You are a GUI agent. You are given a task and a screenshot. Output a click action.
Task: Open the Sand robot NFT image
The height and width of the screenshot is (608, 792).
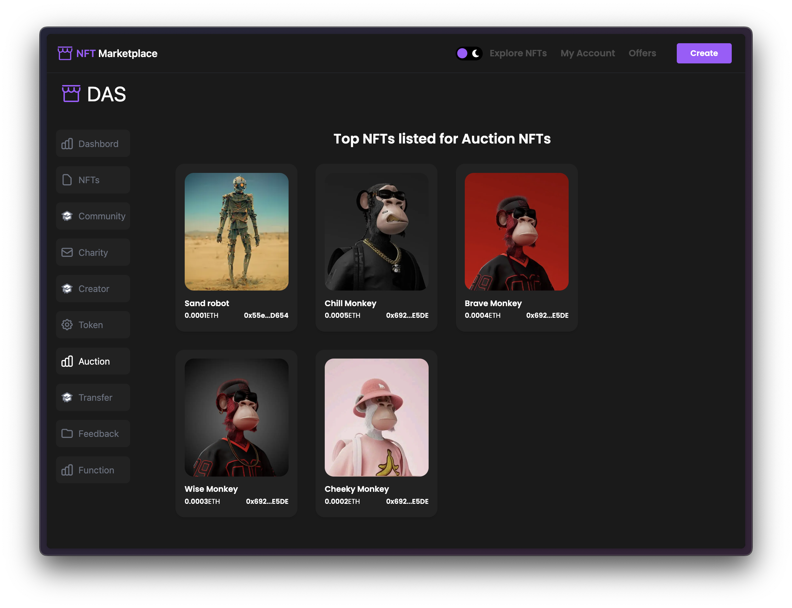pos(236,232)
